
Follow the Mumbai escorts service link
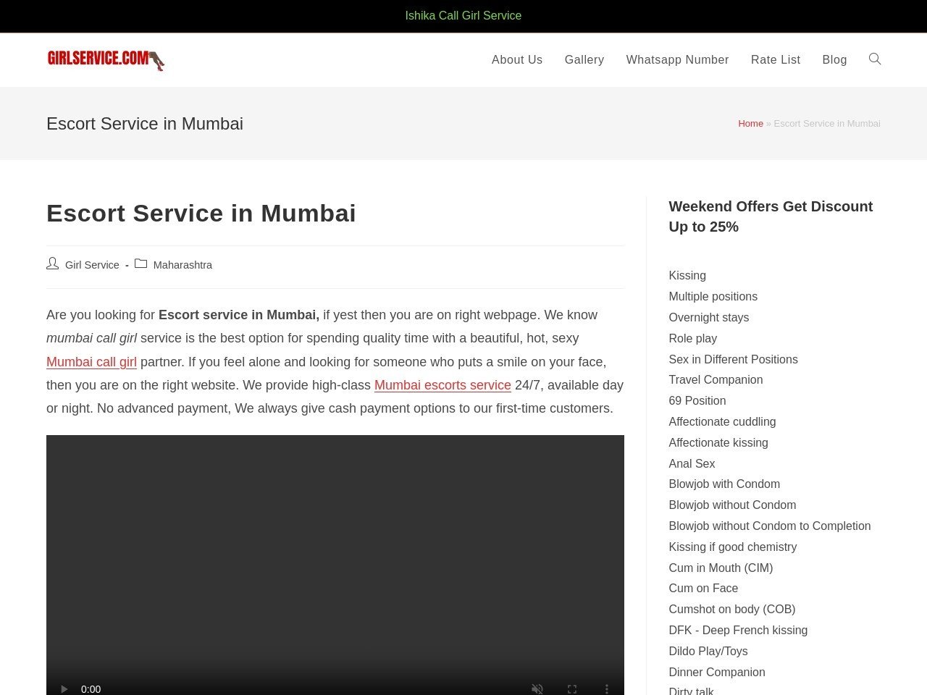coord(442,385)
